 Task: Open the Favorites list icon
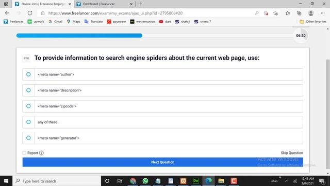tap(288, 13)
